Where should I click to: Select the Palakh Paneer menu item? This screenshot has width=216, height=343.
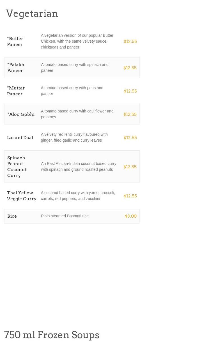tap(72, 68)
